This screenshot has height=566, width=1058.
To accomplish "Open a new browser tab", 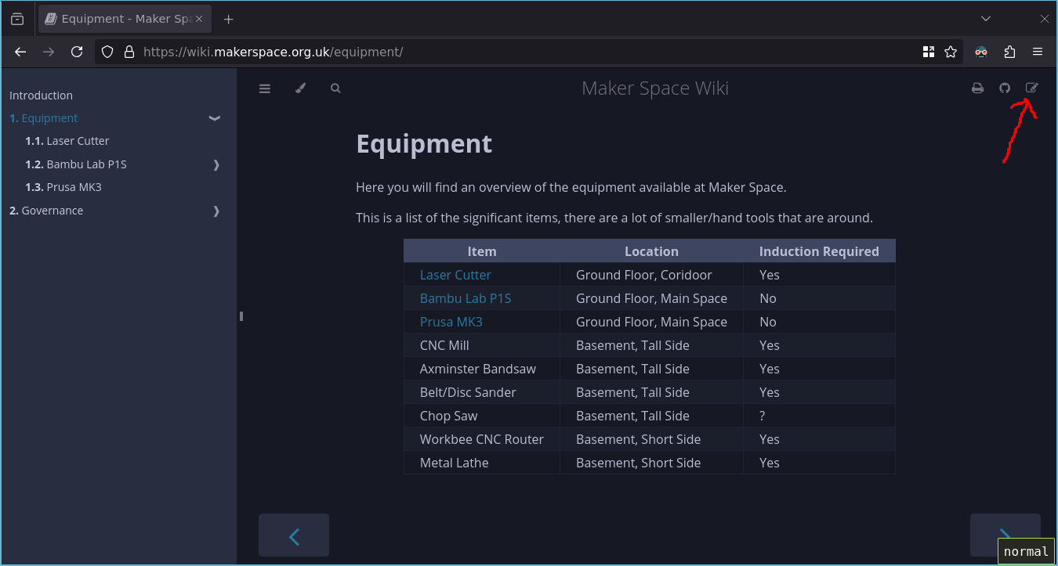I will click(x=228, y=19).
